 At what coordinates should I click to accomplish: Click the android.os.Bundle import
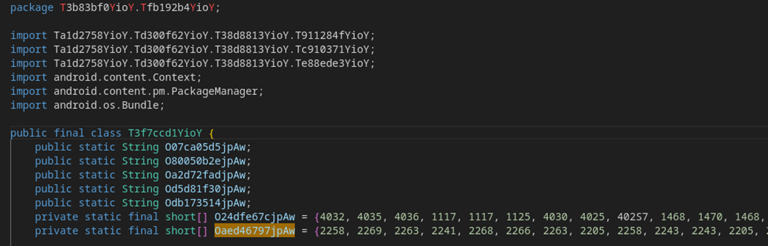pos(106,105)
